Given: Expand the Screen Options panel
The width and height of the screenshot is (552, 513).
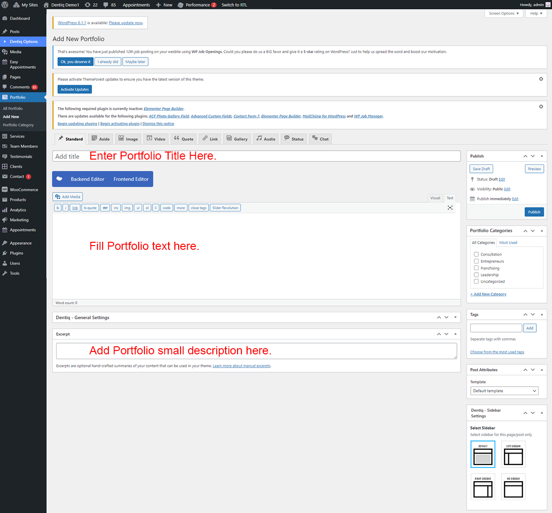Looking at the screenshot, I should click(x=504, y=13).
